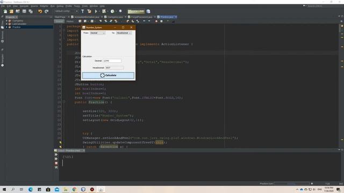Click the run progress bar in the status bar

291,183
